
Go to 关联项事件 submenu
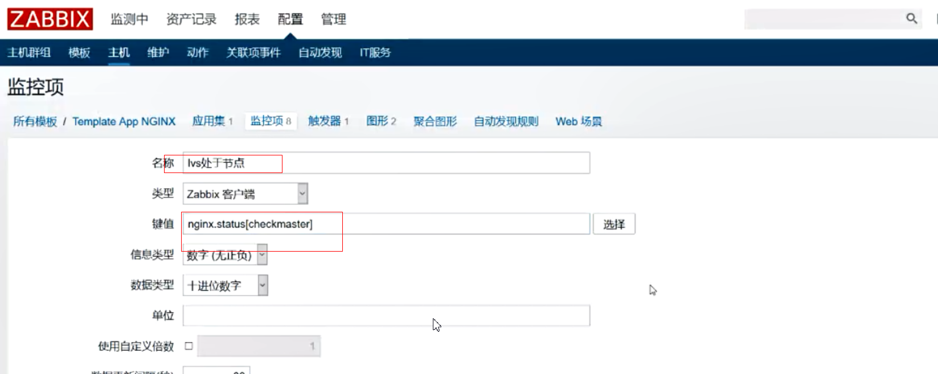253,53
